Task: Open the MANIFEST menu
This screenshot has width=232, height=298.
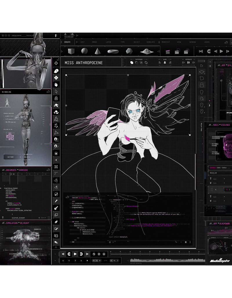Action: tap(166, 42)
